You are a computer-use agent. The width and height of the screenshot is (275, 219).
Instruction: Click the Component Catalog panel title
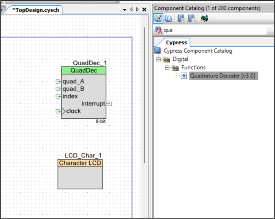207,8
